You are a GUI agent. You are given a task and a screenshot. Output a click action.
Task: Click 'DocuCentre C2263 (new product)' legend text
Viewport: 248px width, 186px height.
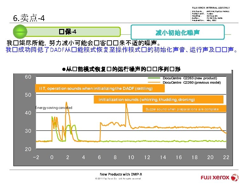(190, 78)
